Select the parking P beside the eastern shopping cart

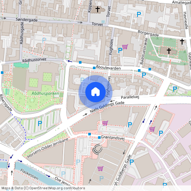click(161, 133)
